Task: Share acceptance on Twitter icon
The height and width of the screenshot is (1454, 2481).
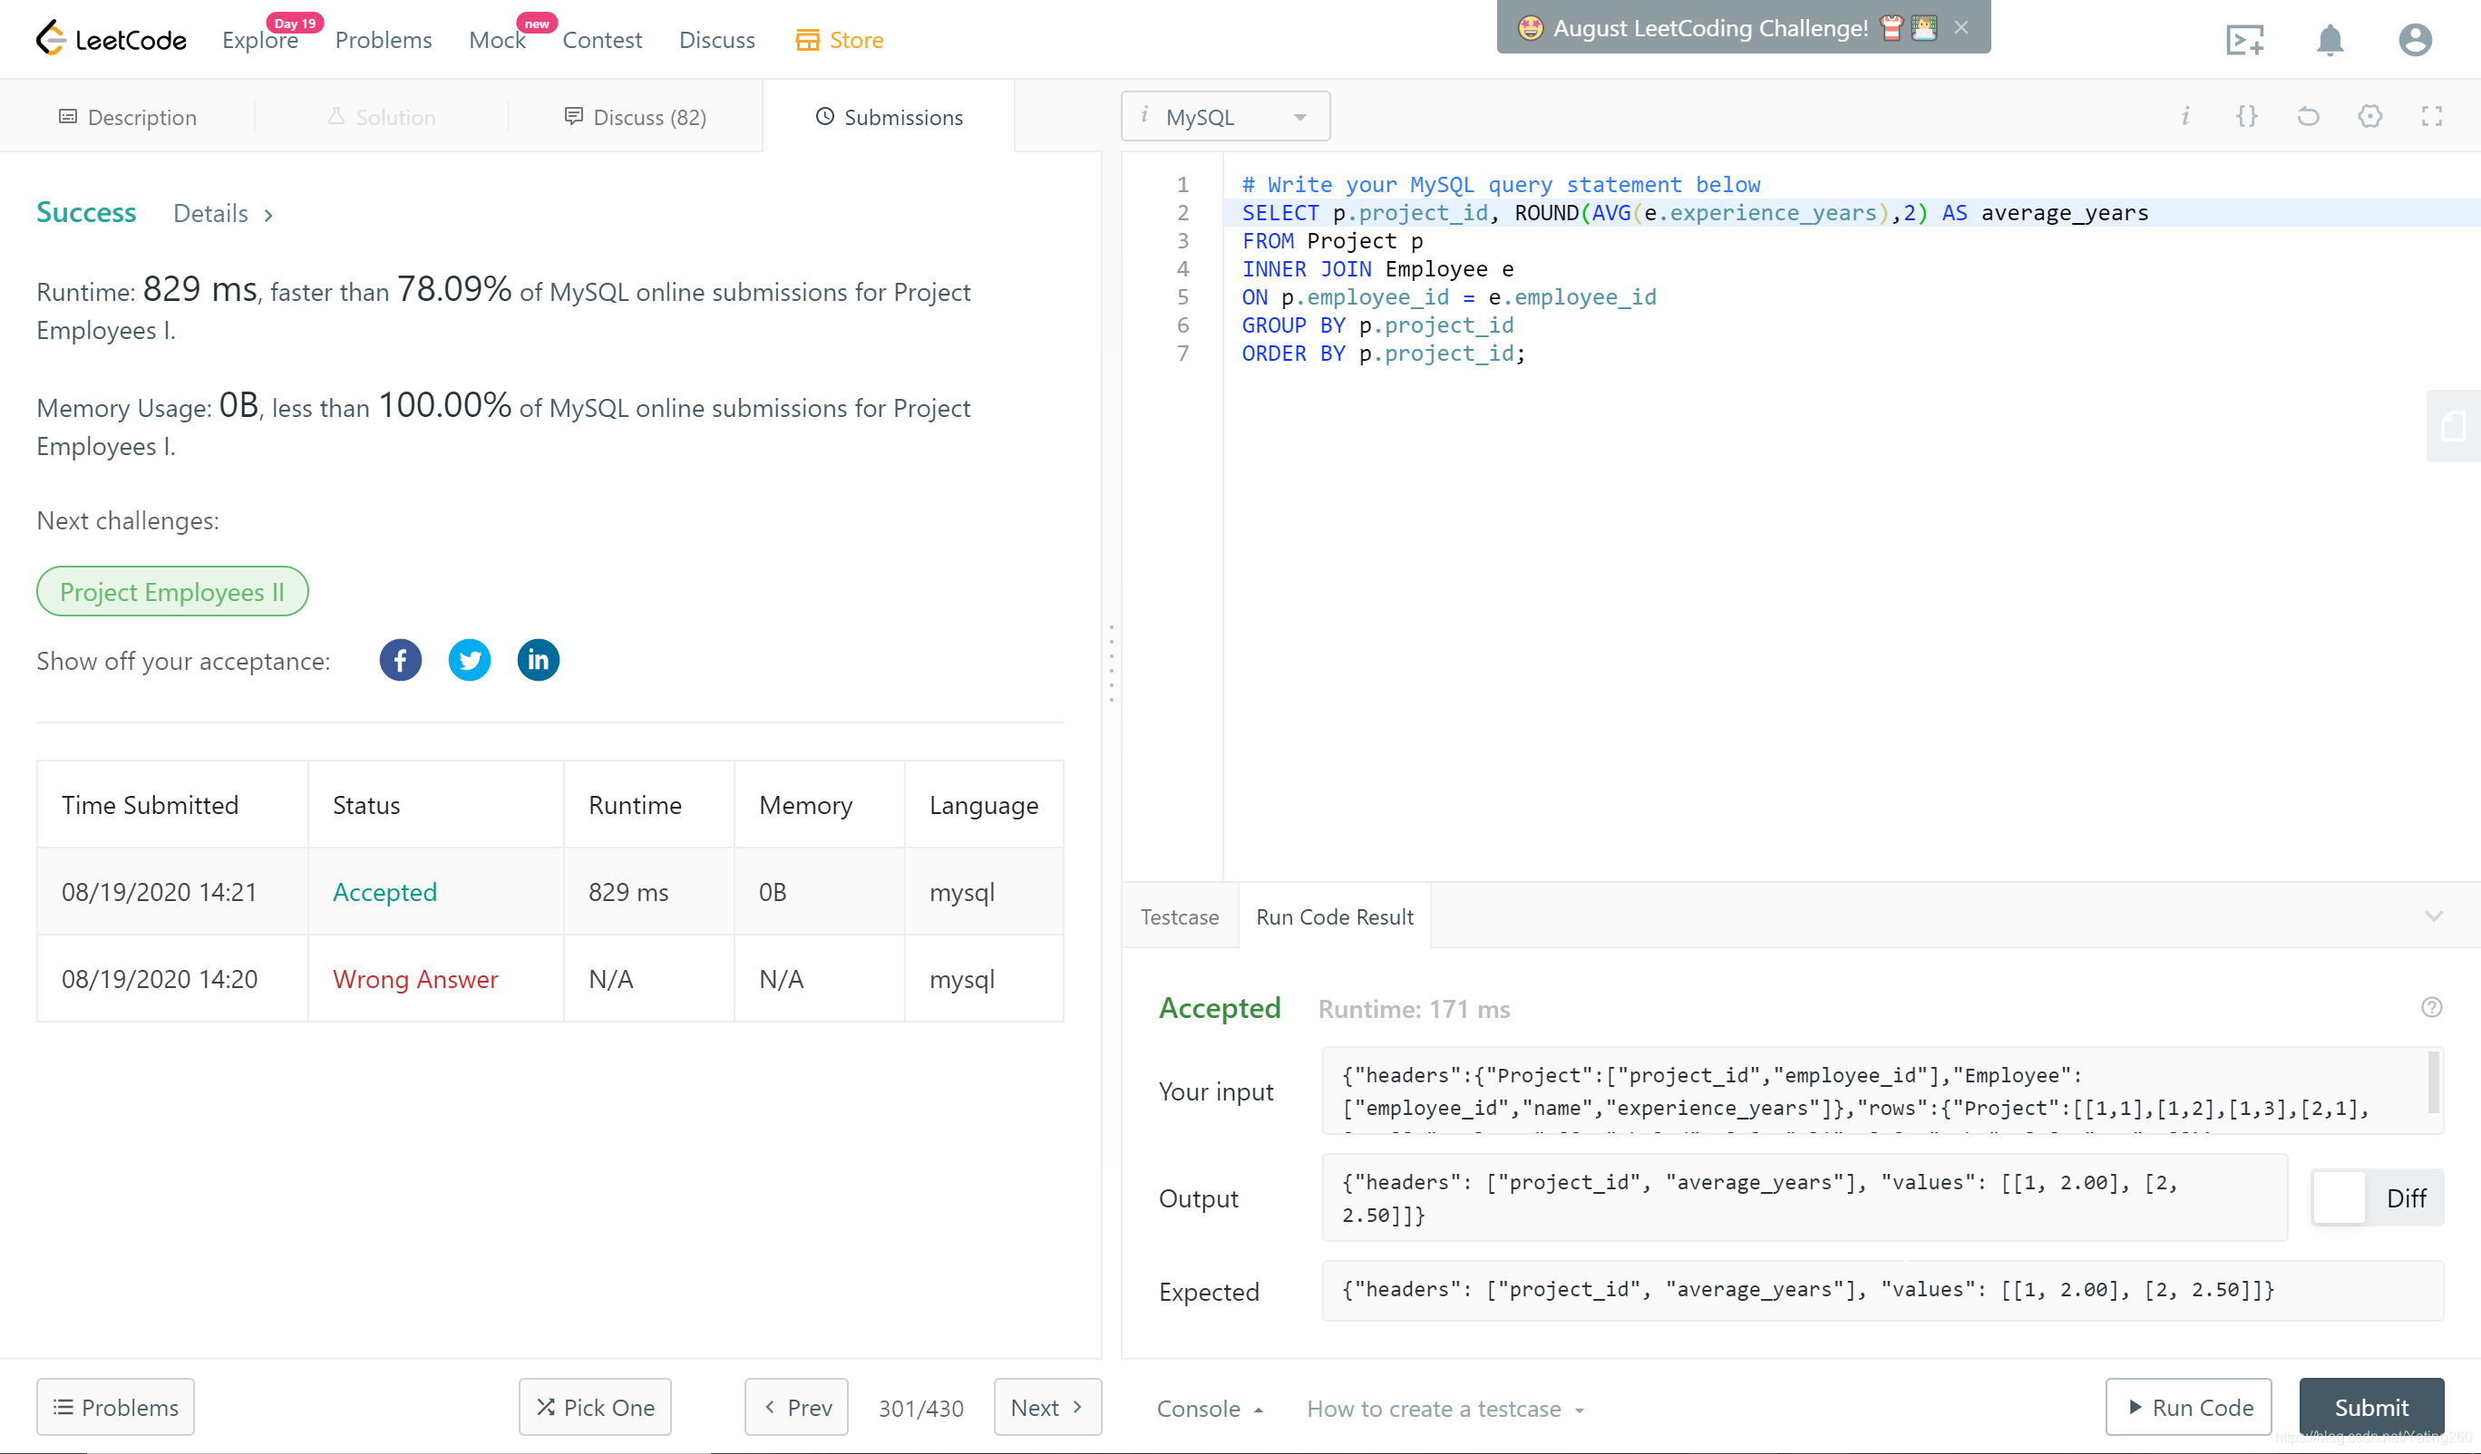Action: pyautogui.click(x=469, y=660)
